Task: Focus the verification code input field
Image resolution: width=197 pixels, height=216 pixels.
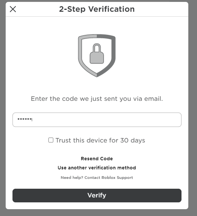Action: [x=97, y=120]
